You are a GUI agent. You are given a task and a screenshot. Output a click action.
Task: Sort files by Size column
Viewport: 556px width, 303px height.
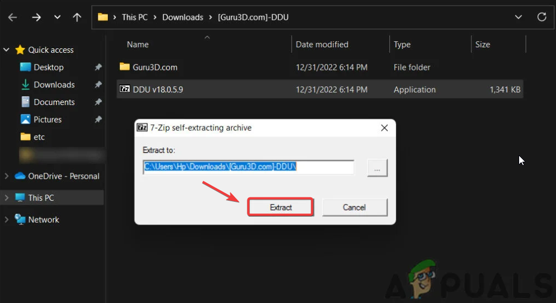click(x=483, y=45)
